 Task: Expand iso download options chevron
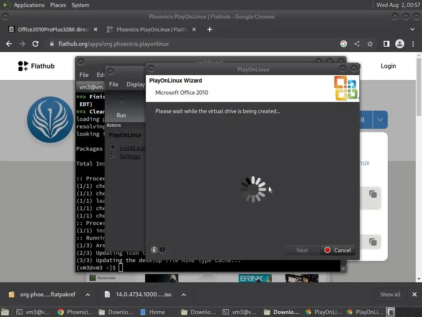183,295
